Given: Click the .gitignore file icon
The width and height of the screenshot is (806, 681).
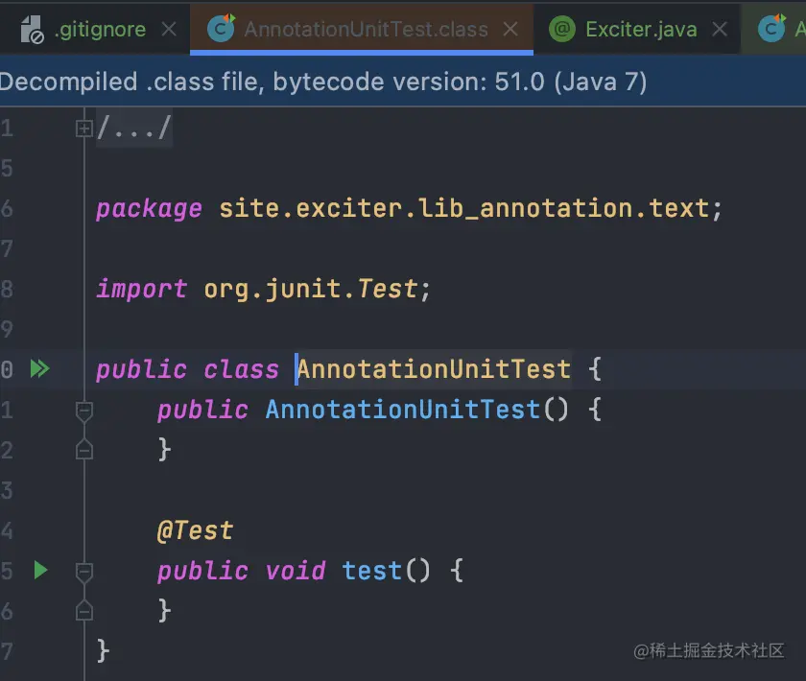Looking at the screenshot, I should [32, 30].
